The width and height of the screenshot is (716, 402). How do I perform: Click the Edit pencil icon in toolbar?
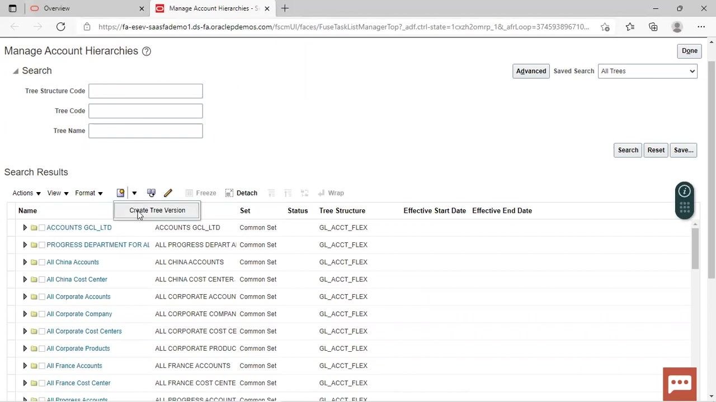pos(168,193)
